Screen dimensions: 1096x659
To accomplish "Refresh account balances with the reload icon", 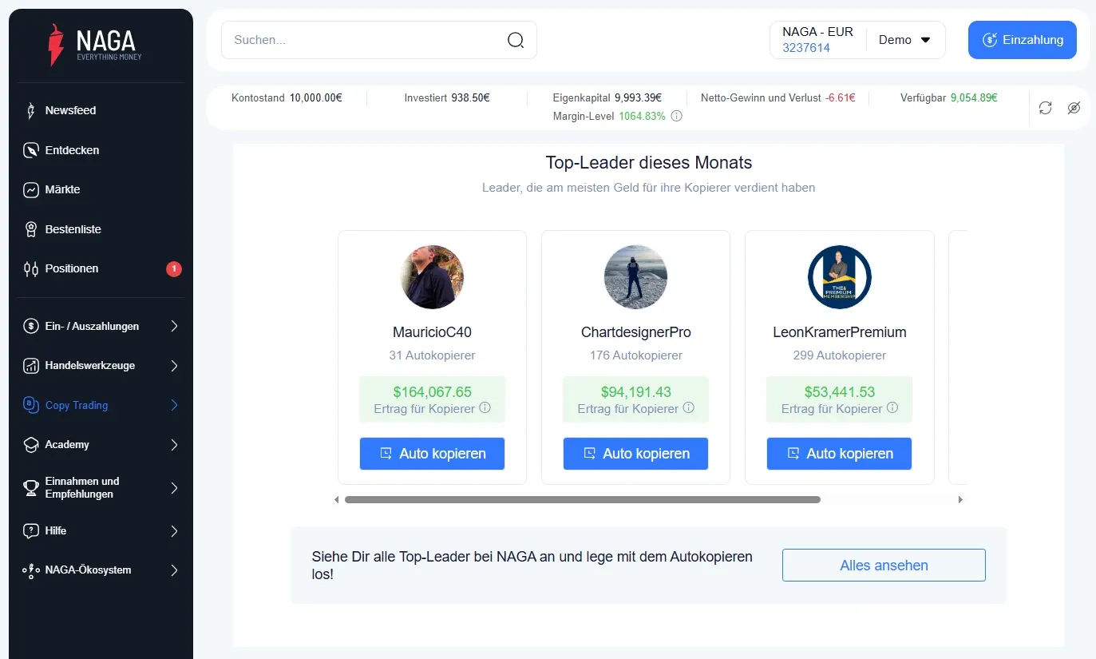I will tap(1046, 108).
